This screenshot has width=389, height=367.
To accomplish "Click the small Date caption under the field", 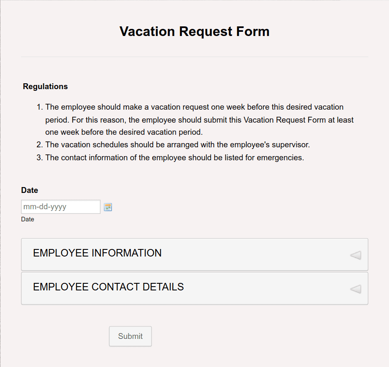I will [27, 219].
